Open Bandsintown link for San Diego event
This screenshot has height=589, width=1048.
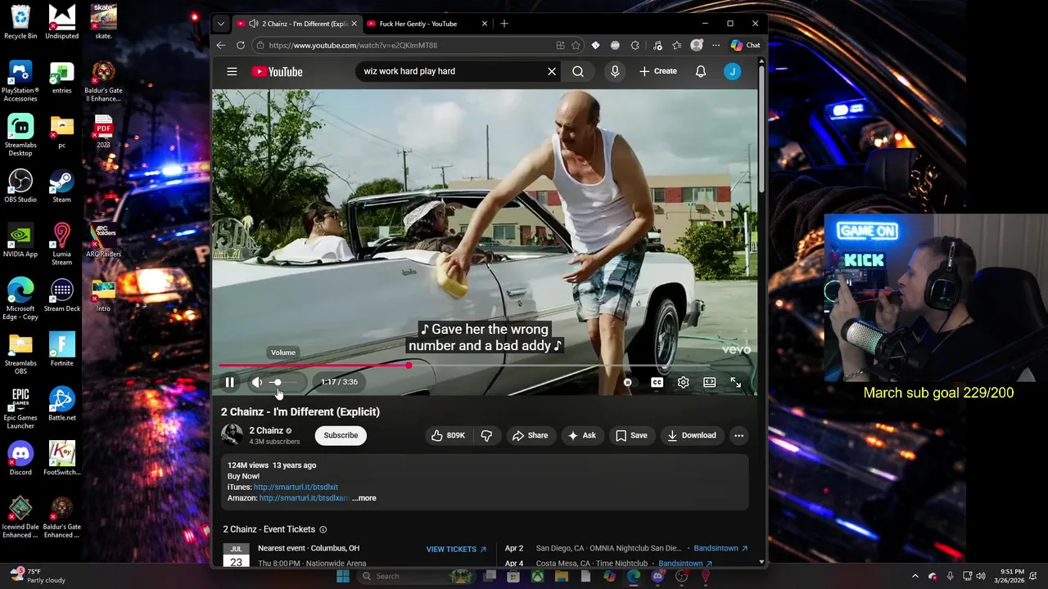720,548
